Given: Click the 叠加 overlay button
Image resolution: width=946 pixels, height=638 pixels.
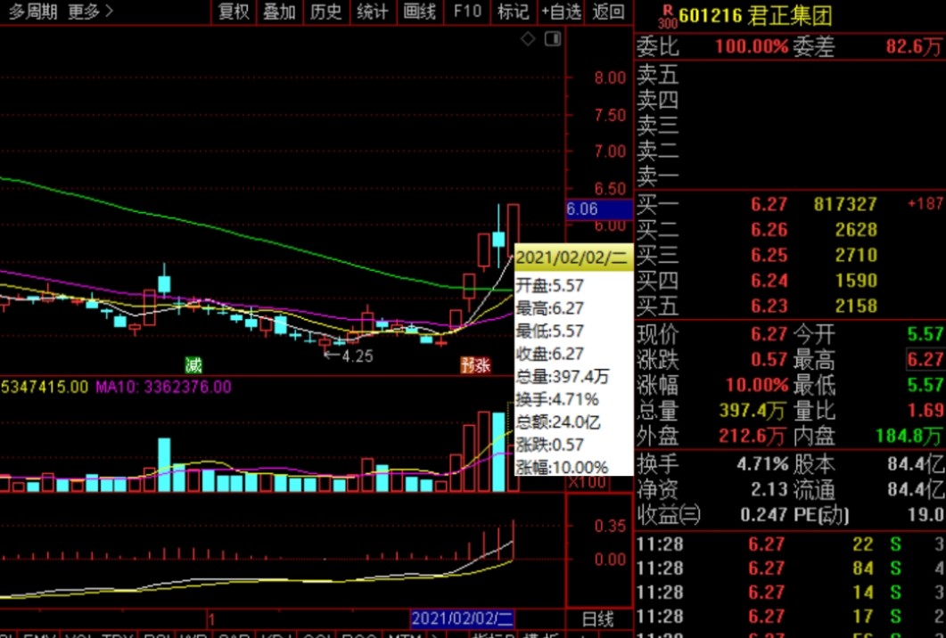Looking at the screenshot, I should [x=279, y=12].
